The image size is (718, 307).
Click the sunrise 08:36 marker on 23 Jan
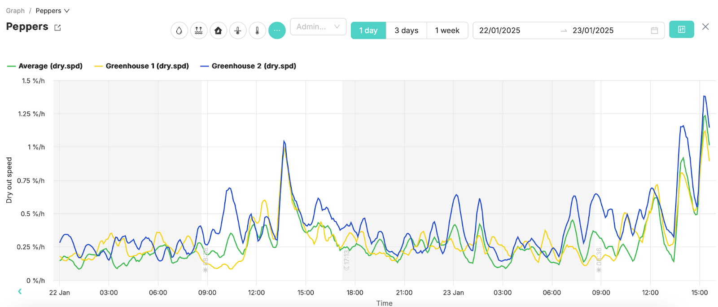click(x=599, y=260)
